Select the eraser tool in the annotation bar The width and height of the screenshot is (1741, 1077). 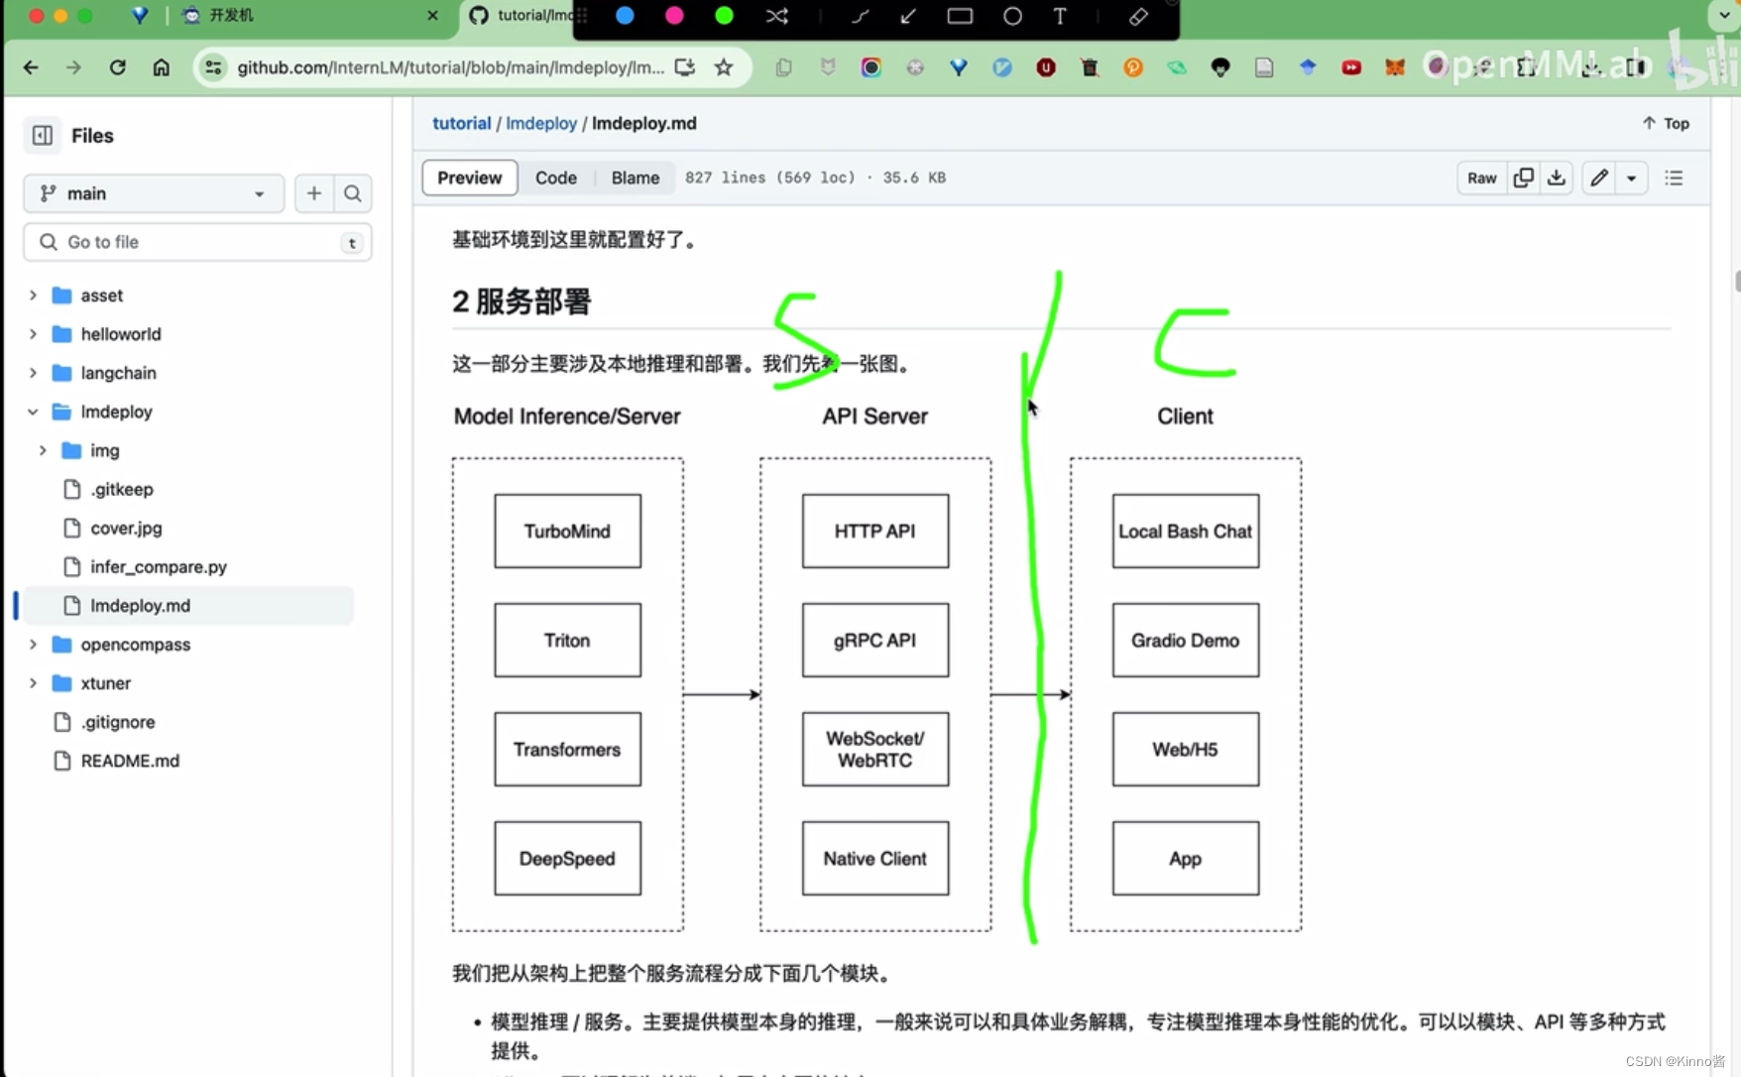[x=1138, y=16]
